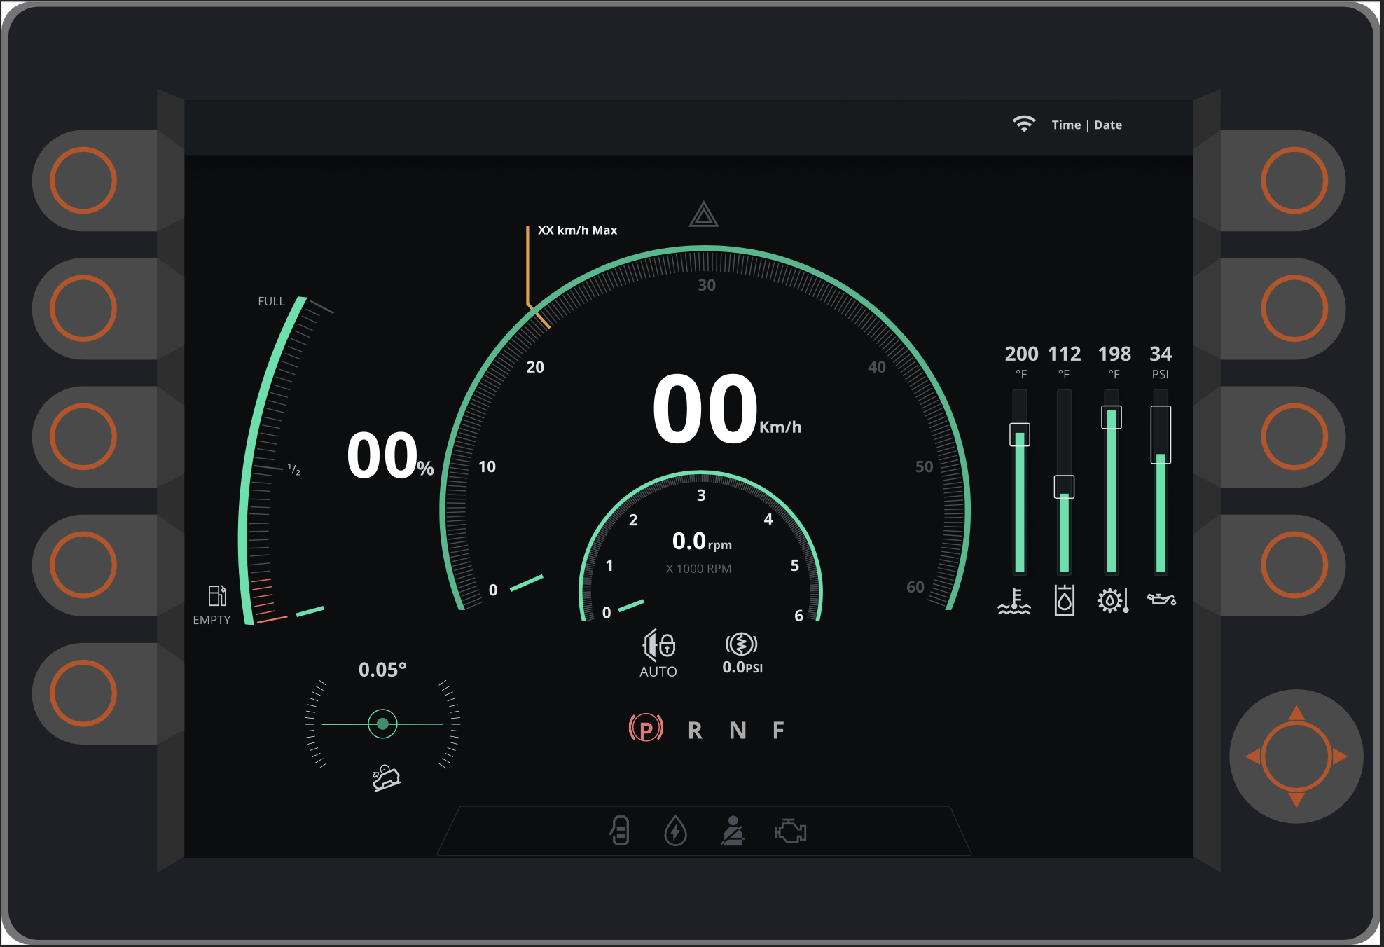Select the R reverse gear
Viewport: 1384px width, 947px height.
point(695,731)
